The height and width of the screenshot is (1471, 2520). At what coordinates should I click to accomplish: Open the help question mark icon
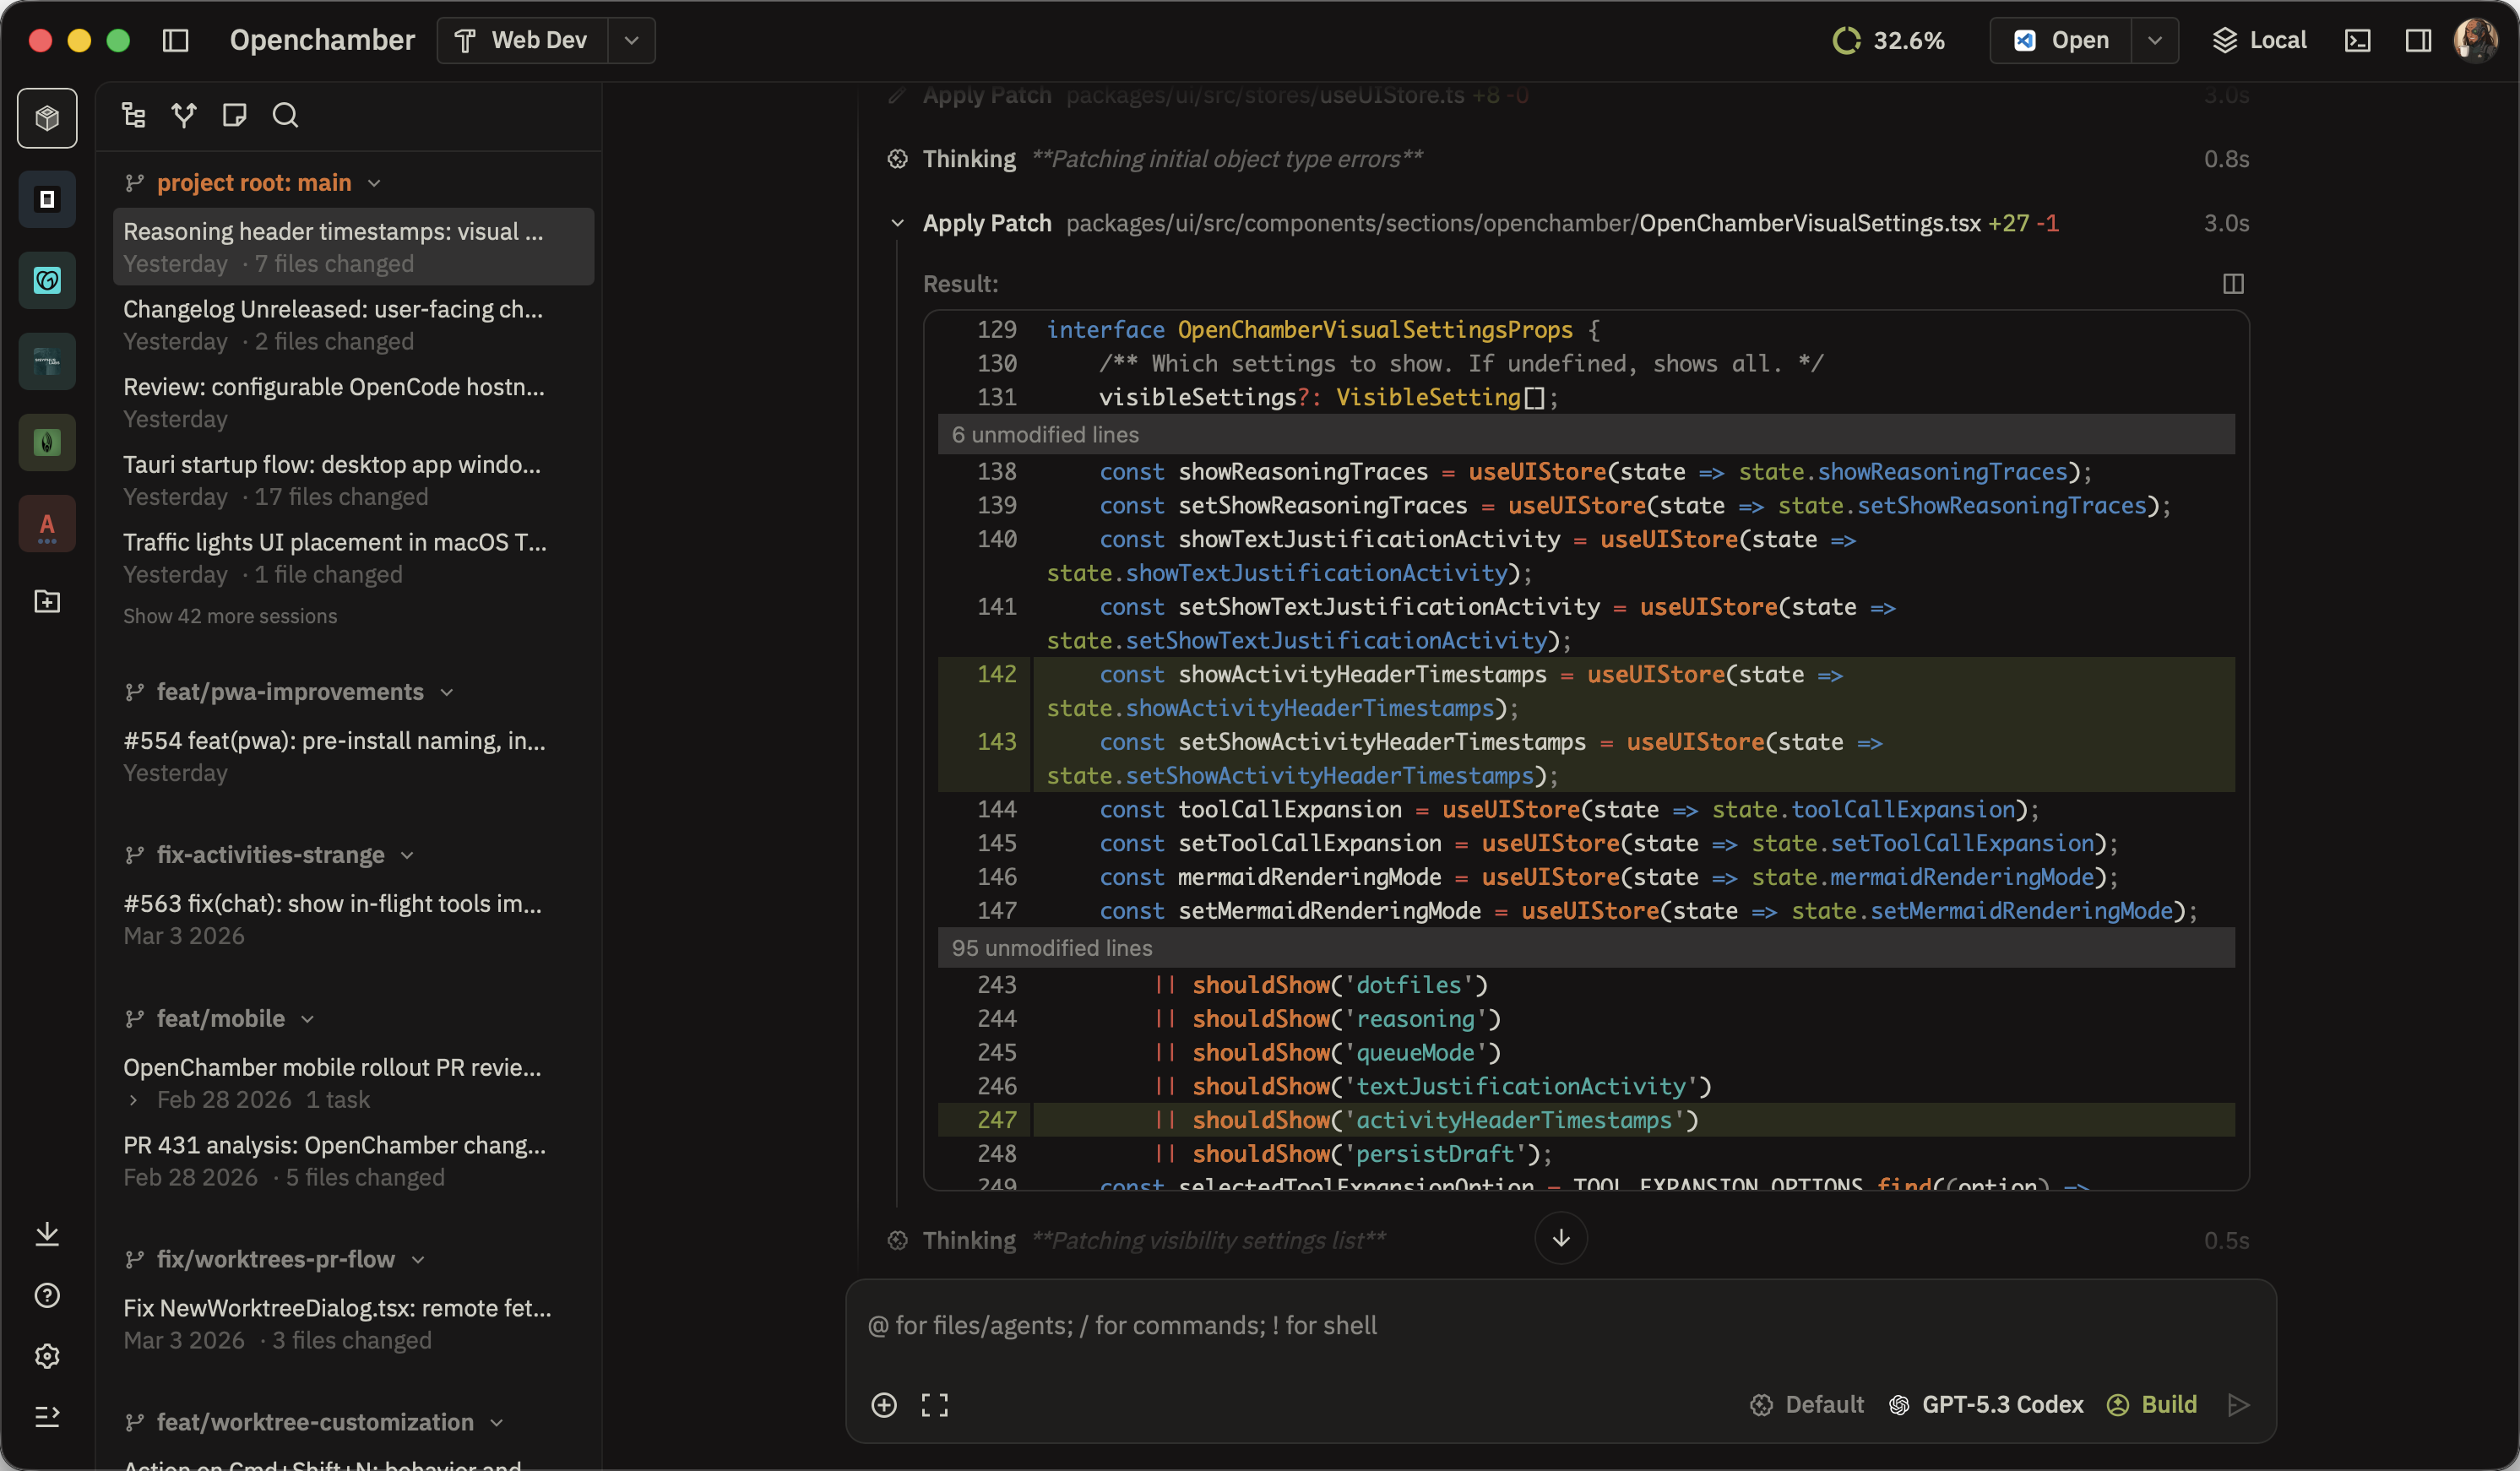[x=47, y=1295]
